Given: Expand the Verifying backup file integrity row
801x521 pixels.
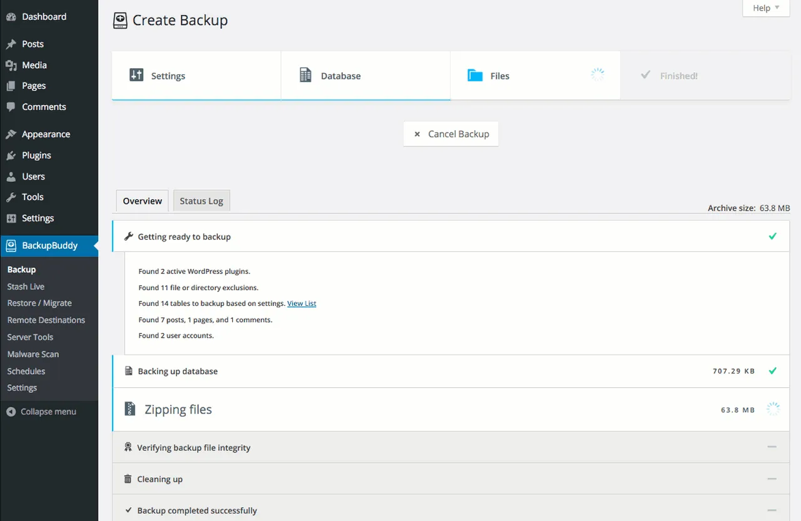Looking at the screenshot, I should 451,447.
